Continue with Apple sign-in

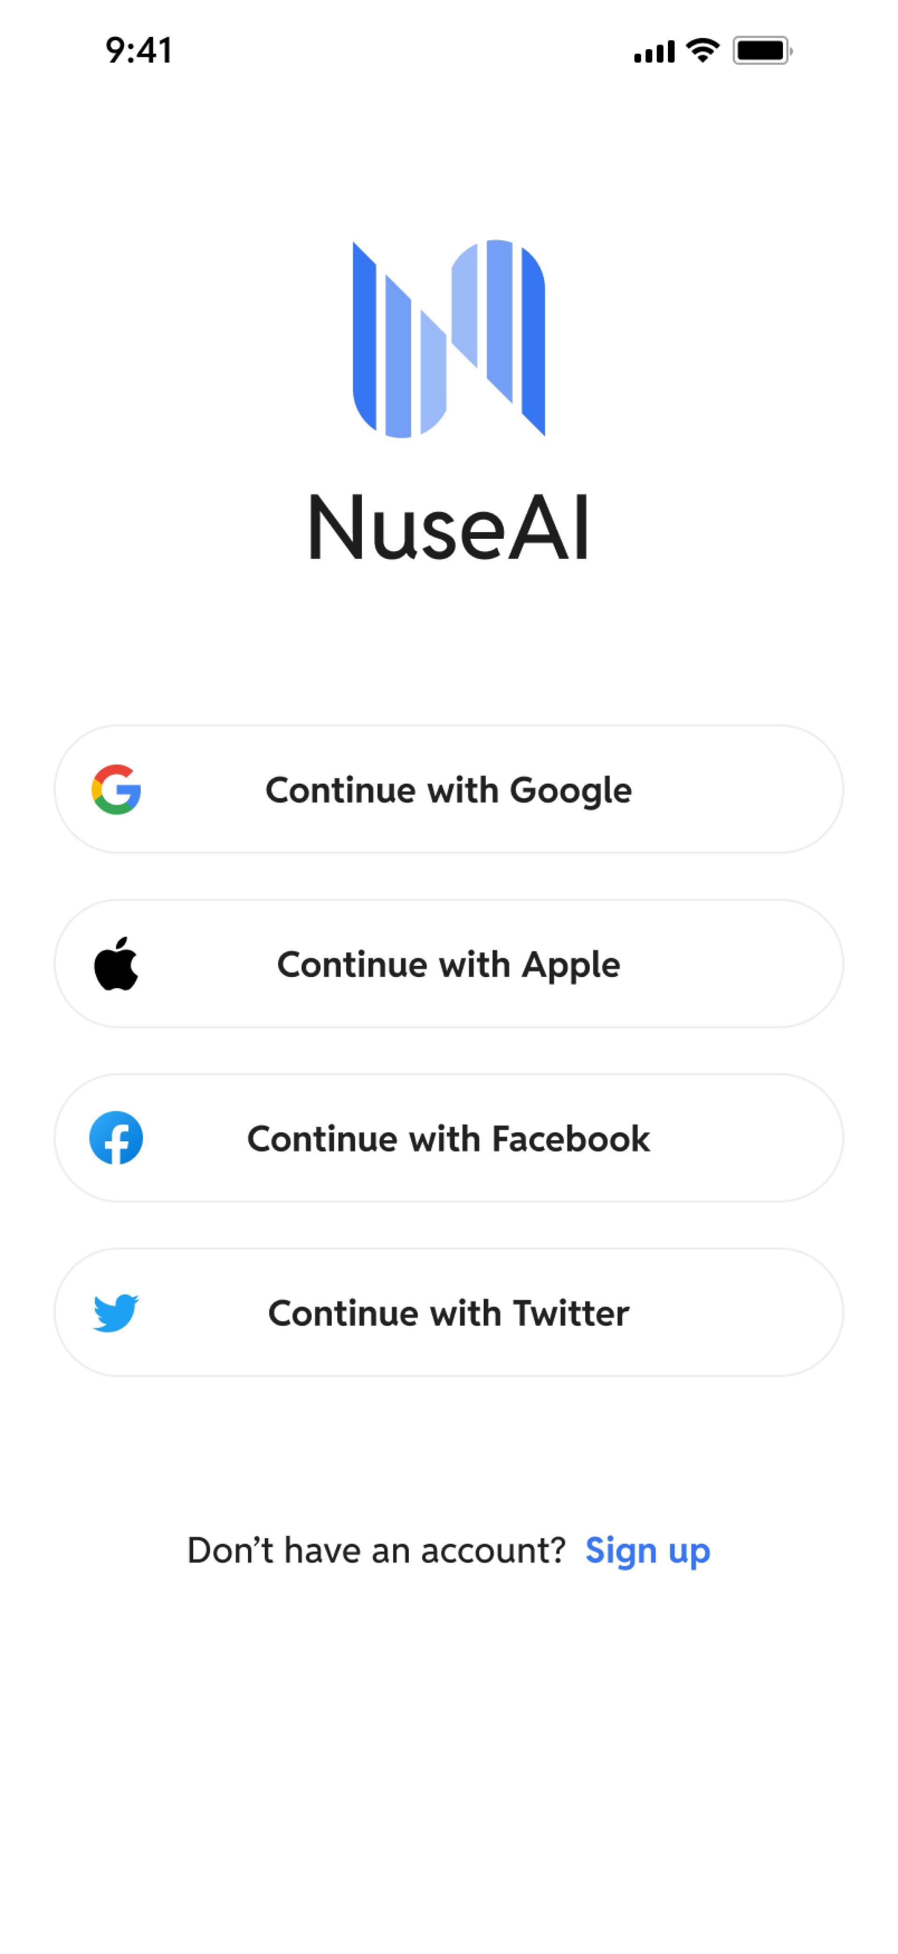449,963
